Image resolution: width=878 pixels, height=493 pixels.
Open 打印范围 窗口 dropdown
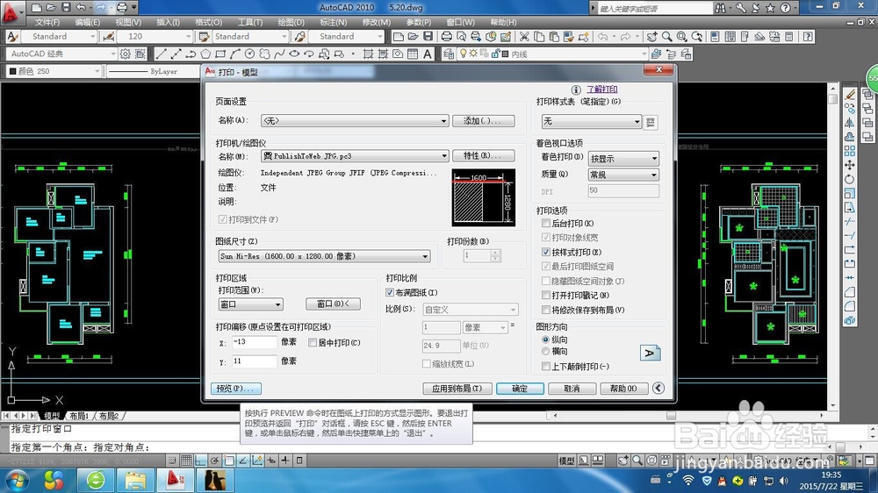coord(250,304)
